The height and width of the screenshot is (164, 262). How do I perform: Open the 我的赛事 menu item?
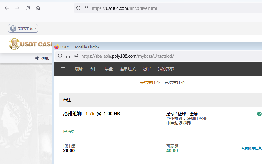(166, 69)
